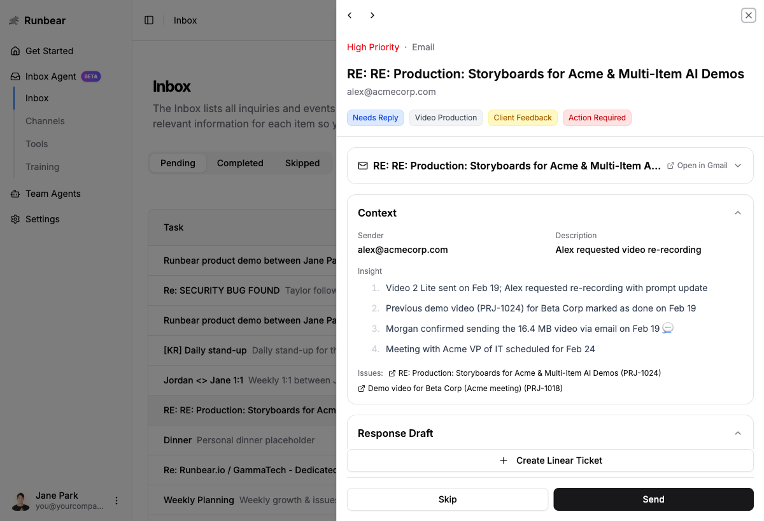Click the sidebar toggle icon beside Inbox
The width and height of the screenshot is (764, 521).
pyautogui.click(x=149, y=20)
